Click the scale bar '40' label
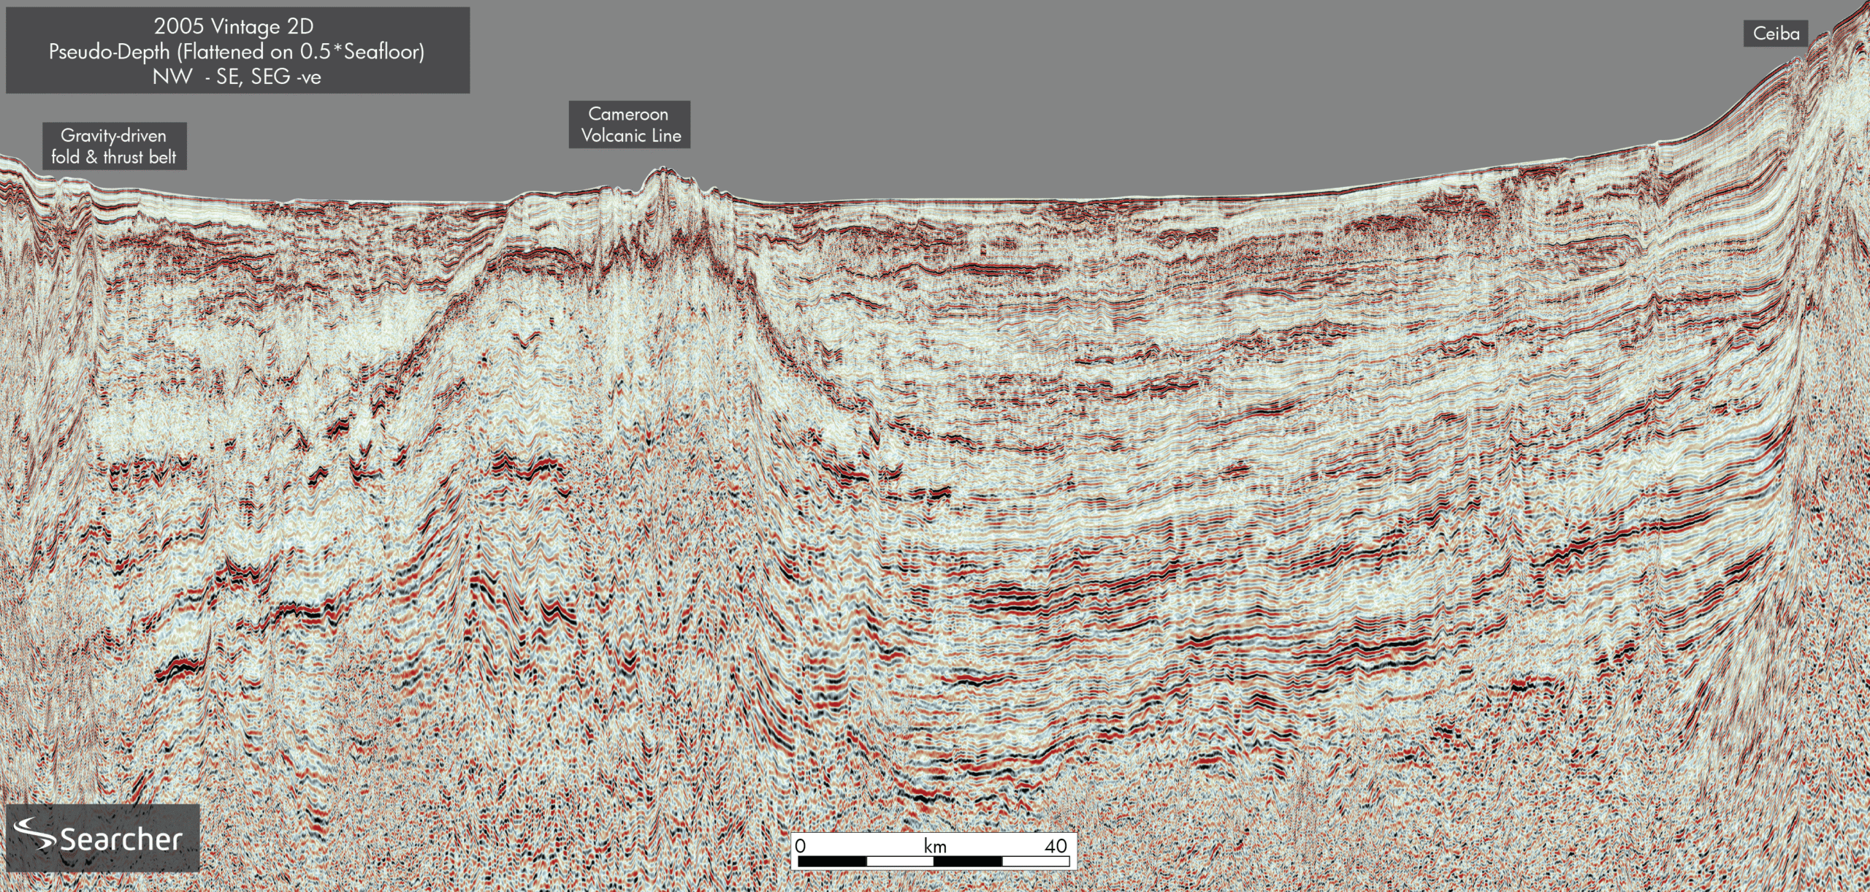 [1056, 846]
